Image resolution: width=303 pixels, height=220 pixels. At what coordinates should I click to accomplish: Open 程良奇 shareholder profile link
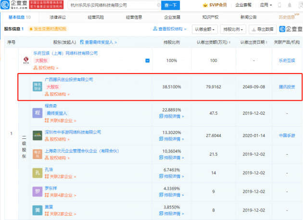(51, 106)
